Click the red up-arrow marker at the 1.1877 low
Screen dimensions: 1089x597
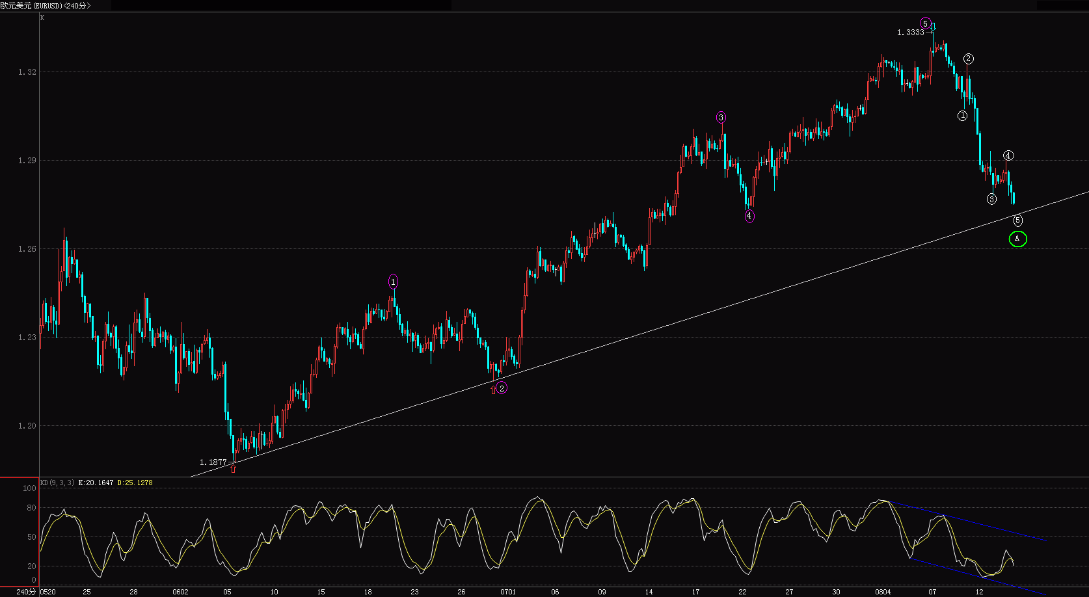point(233,467)
